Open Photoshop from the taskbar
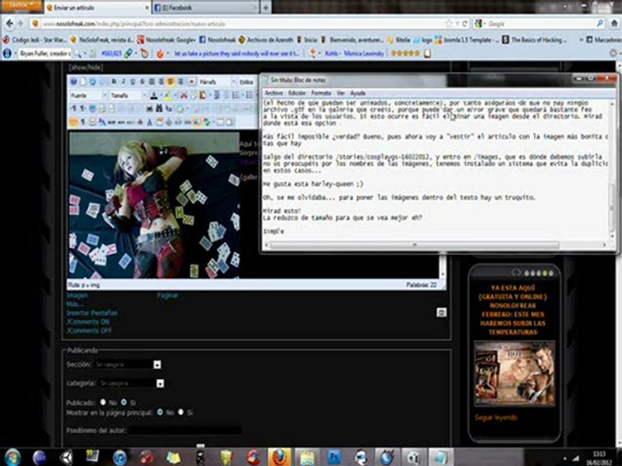 point(334,458)
